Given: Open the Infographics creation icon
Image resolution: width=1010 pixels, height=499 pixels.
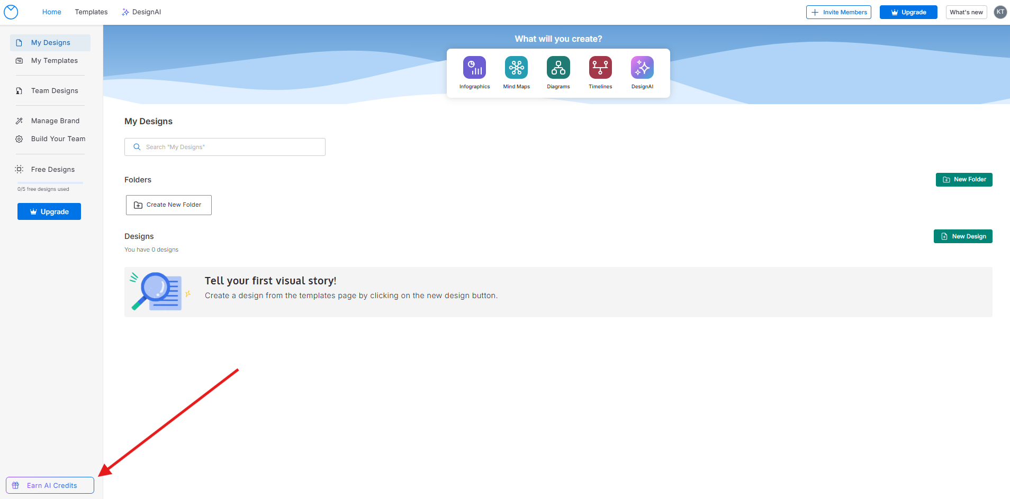Looking at the screenshot, I should point(474,68).
